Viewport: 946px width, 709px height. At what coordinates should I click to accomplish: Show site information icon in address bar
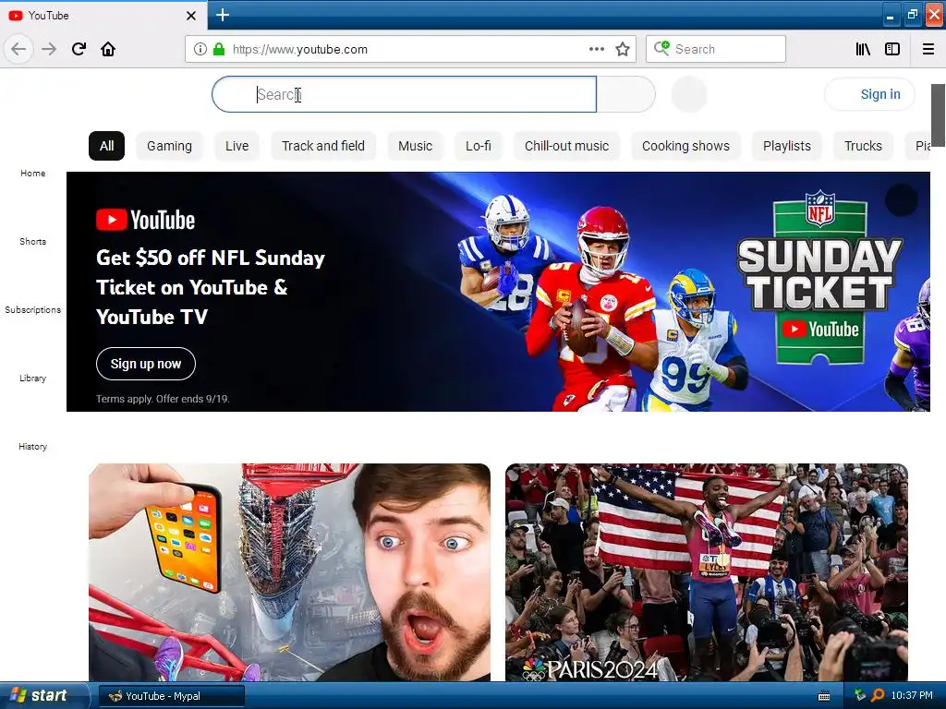tap(200, 49)
